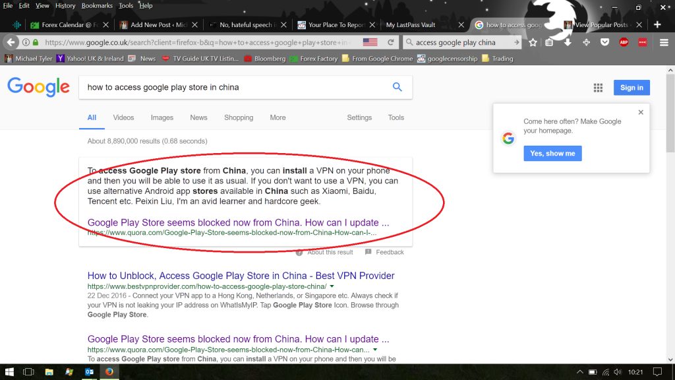The width and height of the screenshot is (675, 380).
Task: Select the Shopping search tab
Action: click(x=239, y=117)
